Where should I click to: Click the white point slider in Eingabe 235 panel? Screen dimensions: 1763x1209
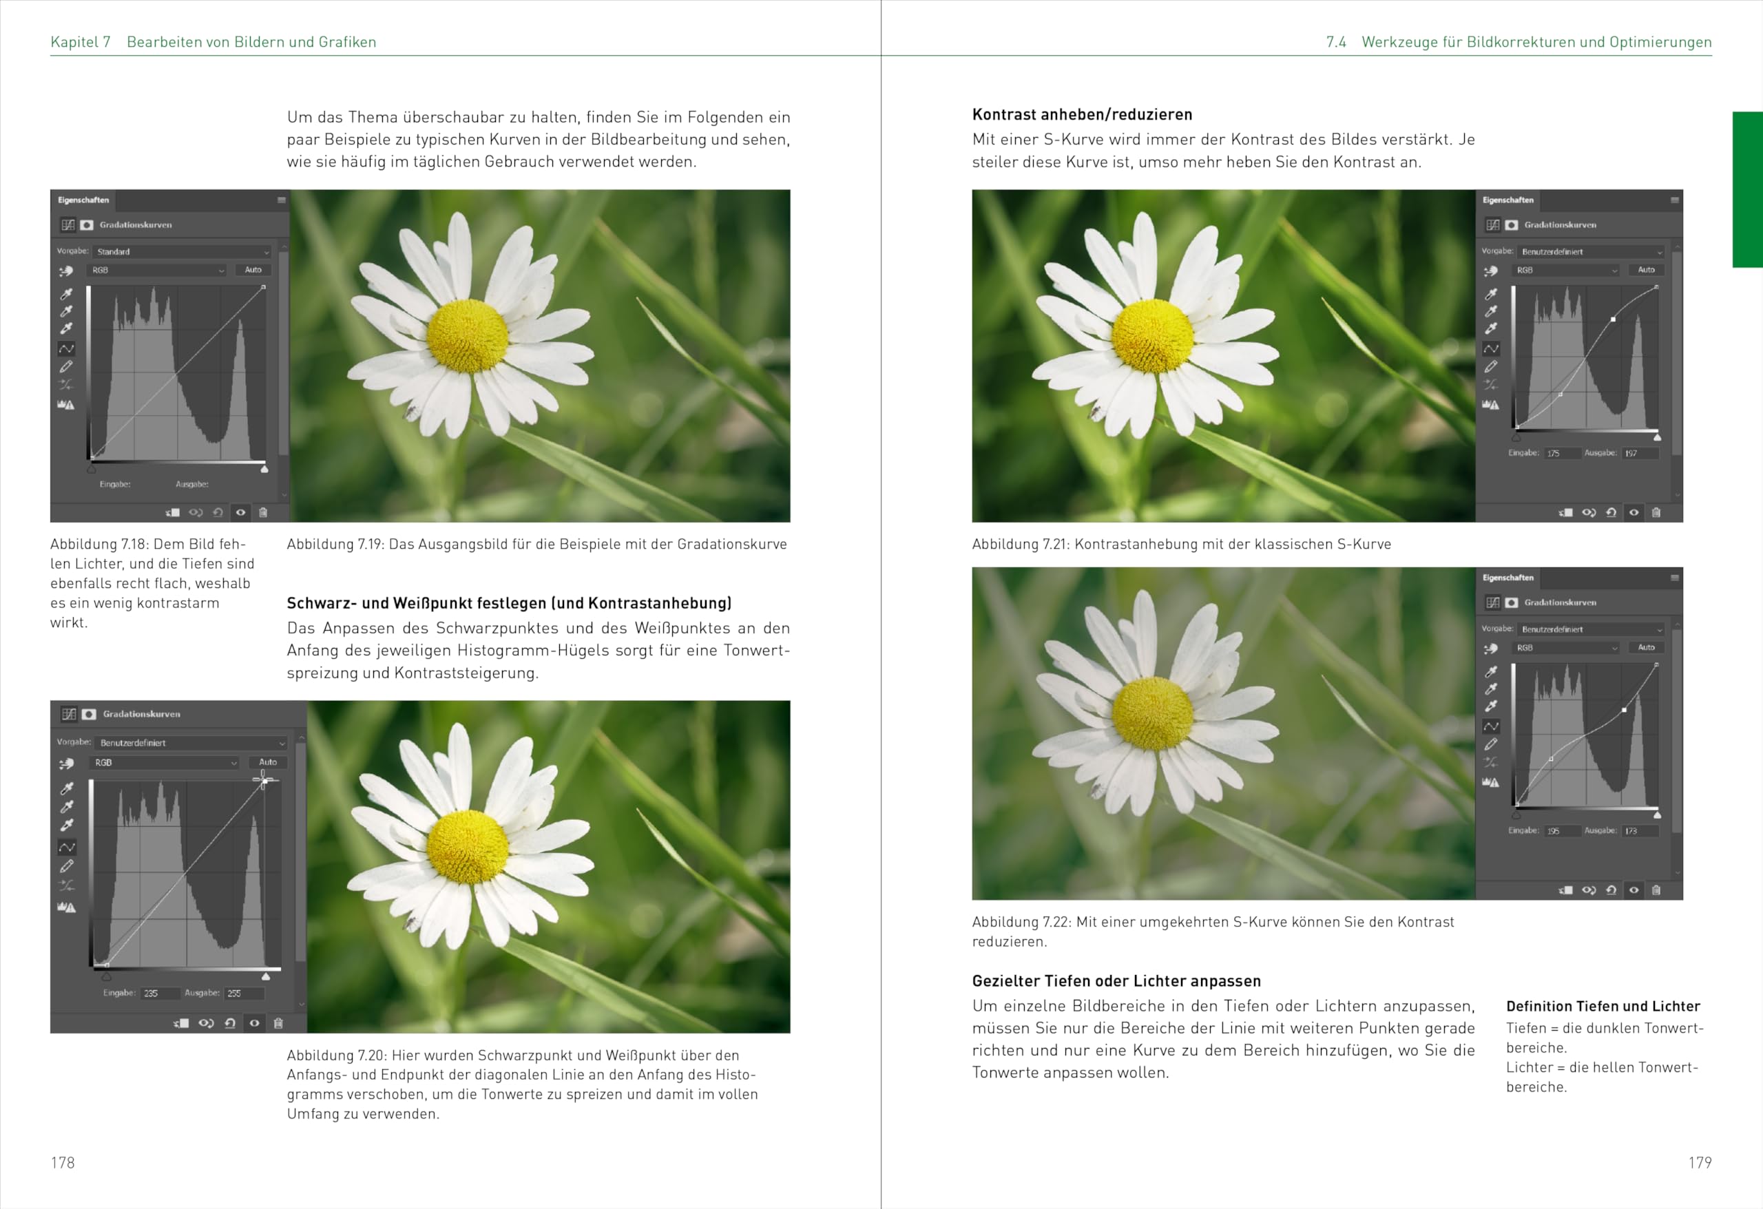[266, 976]
